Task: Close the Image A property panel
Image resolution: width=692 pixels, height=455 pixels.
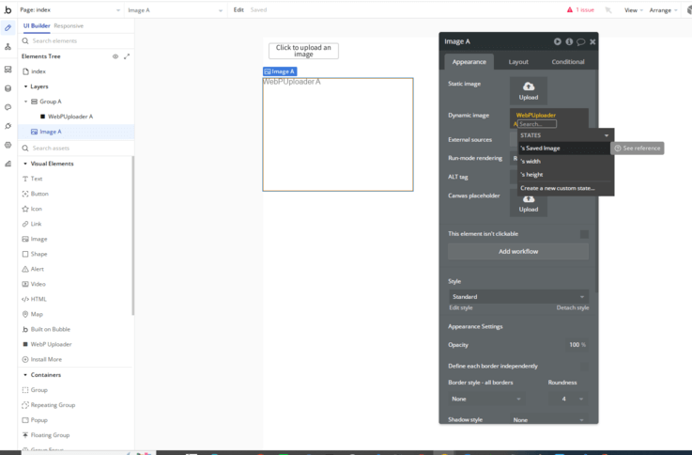Action: click(592, 41)
